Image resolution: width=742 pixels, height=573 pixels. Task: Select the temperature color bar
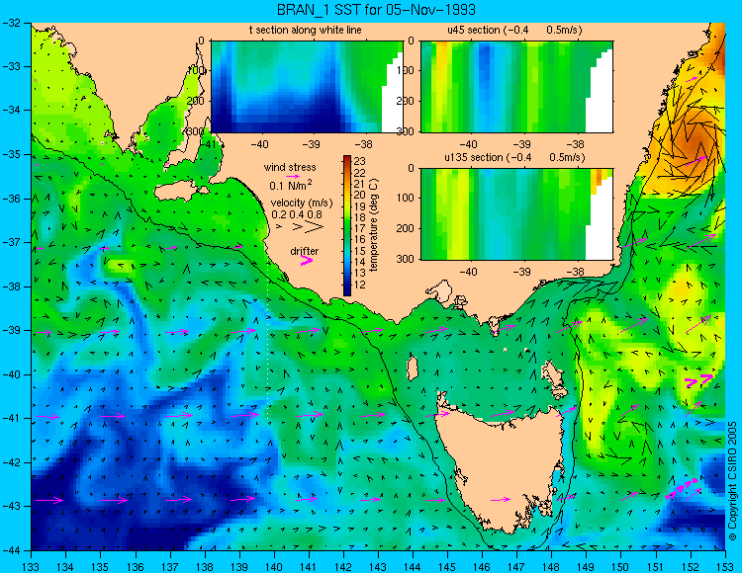(x=347, y=226)
